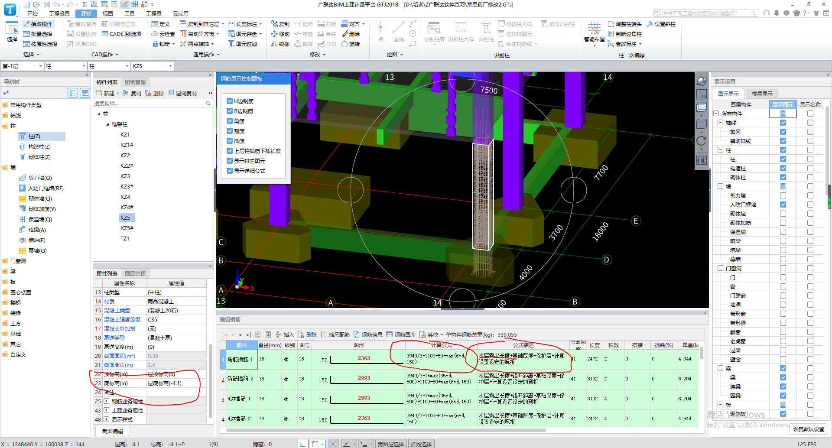This screenshot has width=832, height=448.
Task: Toggle 显示详细公式 checkbox
Action: click(230, 171)
